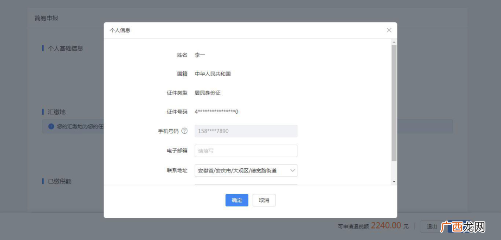Screen dimensions: 501x240
Task: Click the 取消 button
Action: [264, 200]
